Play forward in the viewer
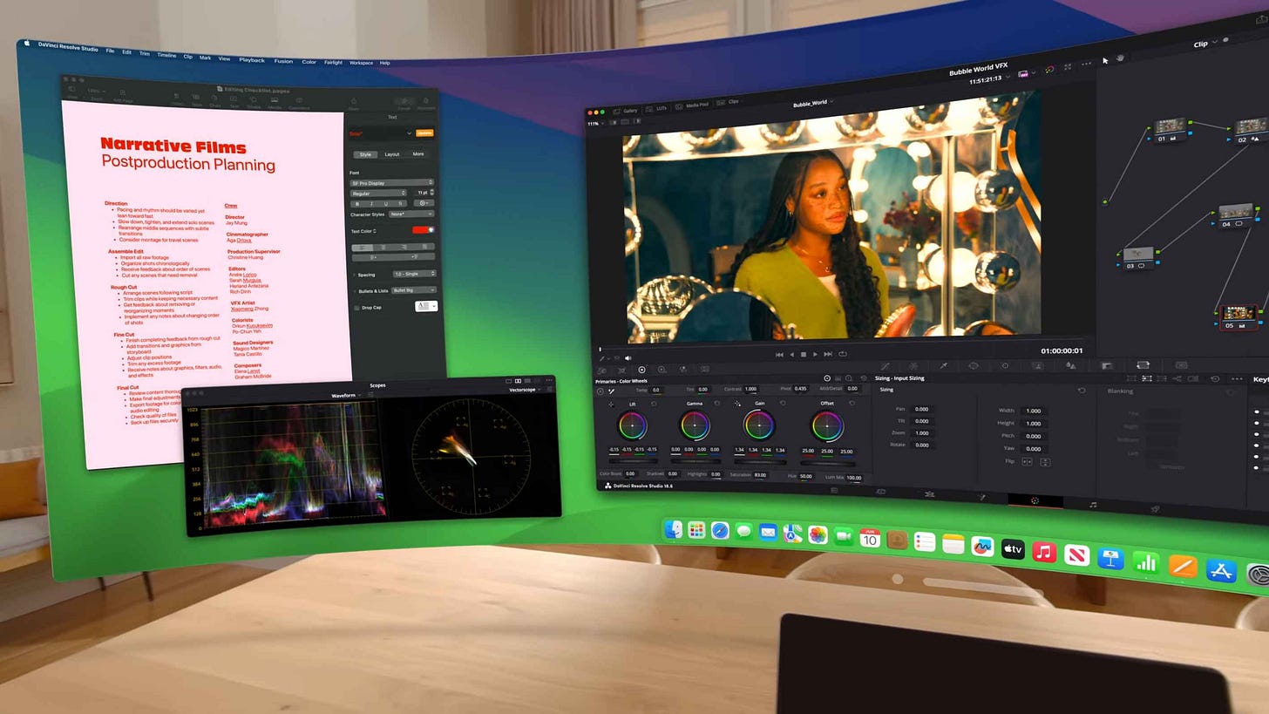Image resolution: width=1269 pixels, height=714 pixels. (x=815, y=354)
